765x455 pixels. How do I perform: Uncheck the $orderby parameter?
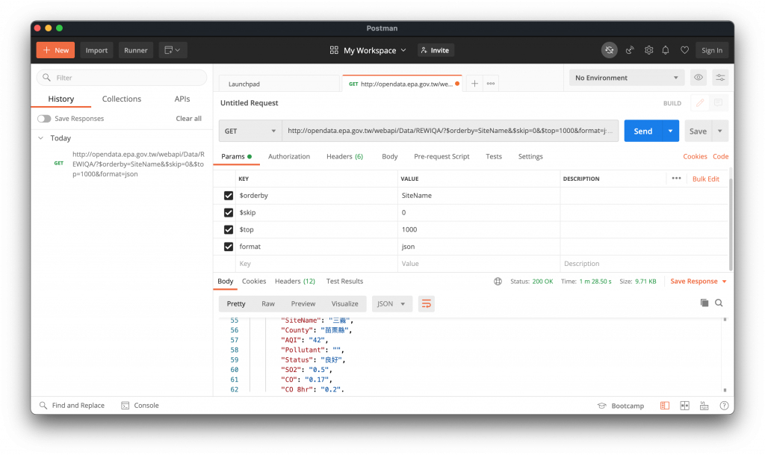click(229, 196)
